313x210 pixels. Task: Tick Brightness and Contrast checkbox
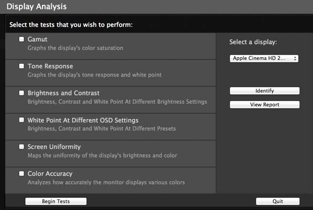point(22,93)
